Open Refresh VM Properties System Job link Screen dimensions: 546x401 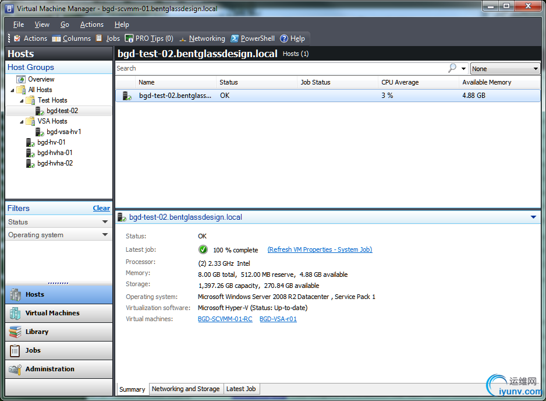point(320,249)
